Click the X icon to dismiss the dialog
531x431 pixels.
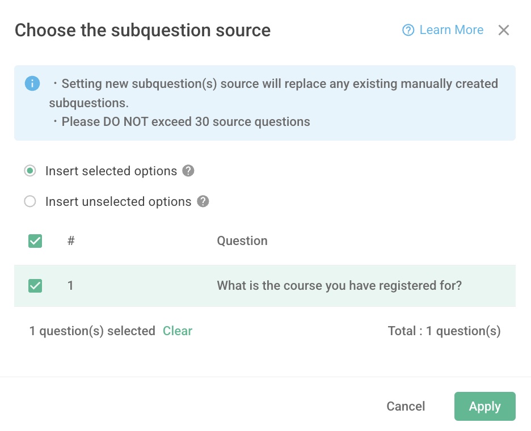click(504, 30)
